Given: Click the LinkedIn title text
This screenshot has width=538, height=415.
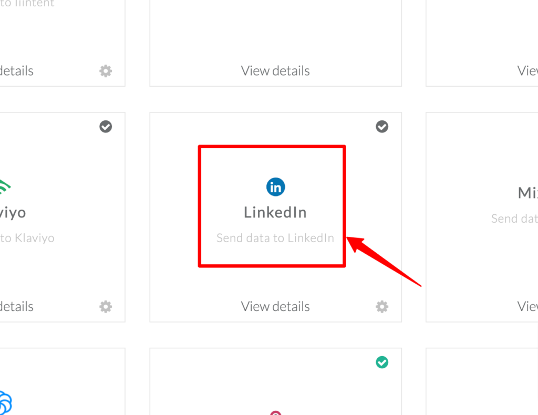Looking at the screenshot, I should pyautogui.click(x=275, y=213).
